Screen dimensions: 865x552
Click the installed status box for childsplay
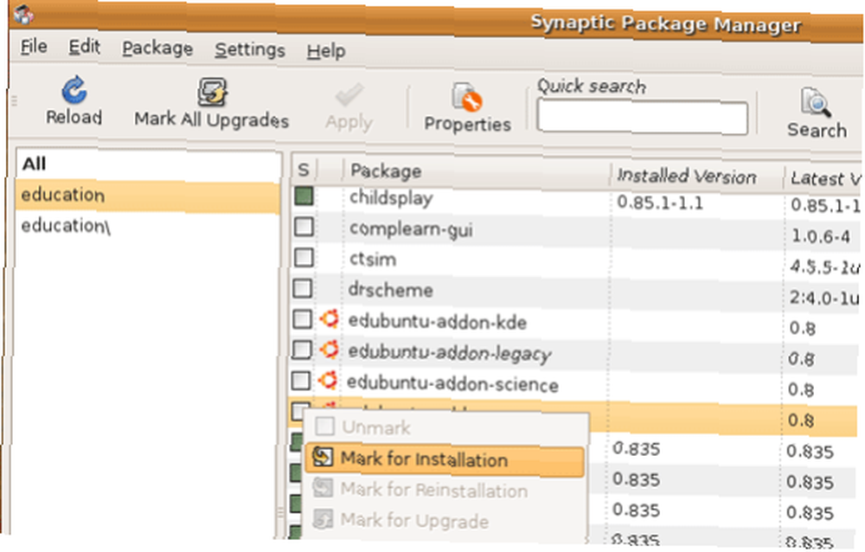[304, 196]
